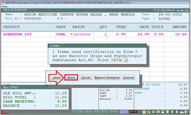Open the Marg menu
The height and width of the screenshot is (115, 191).
click(x=5, y=7)
